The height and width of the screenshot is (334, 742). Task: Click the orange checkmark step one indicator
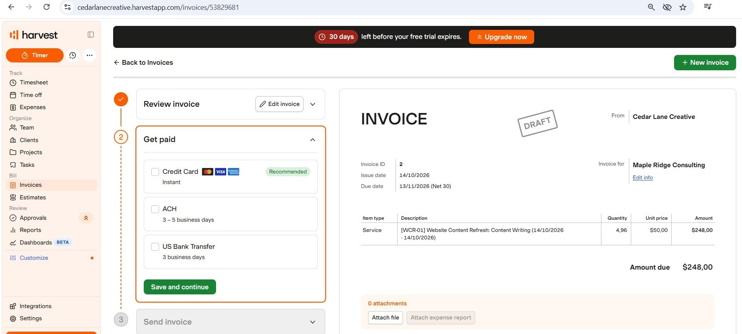121,99
